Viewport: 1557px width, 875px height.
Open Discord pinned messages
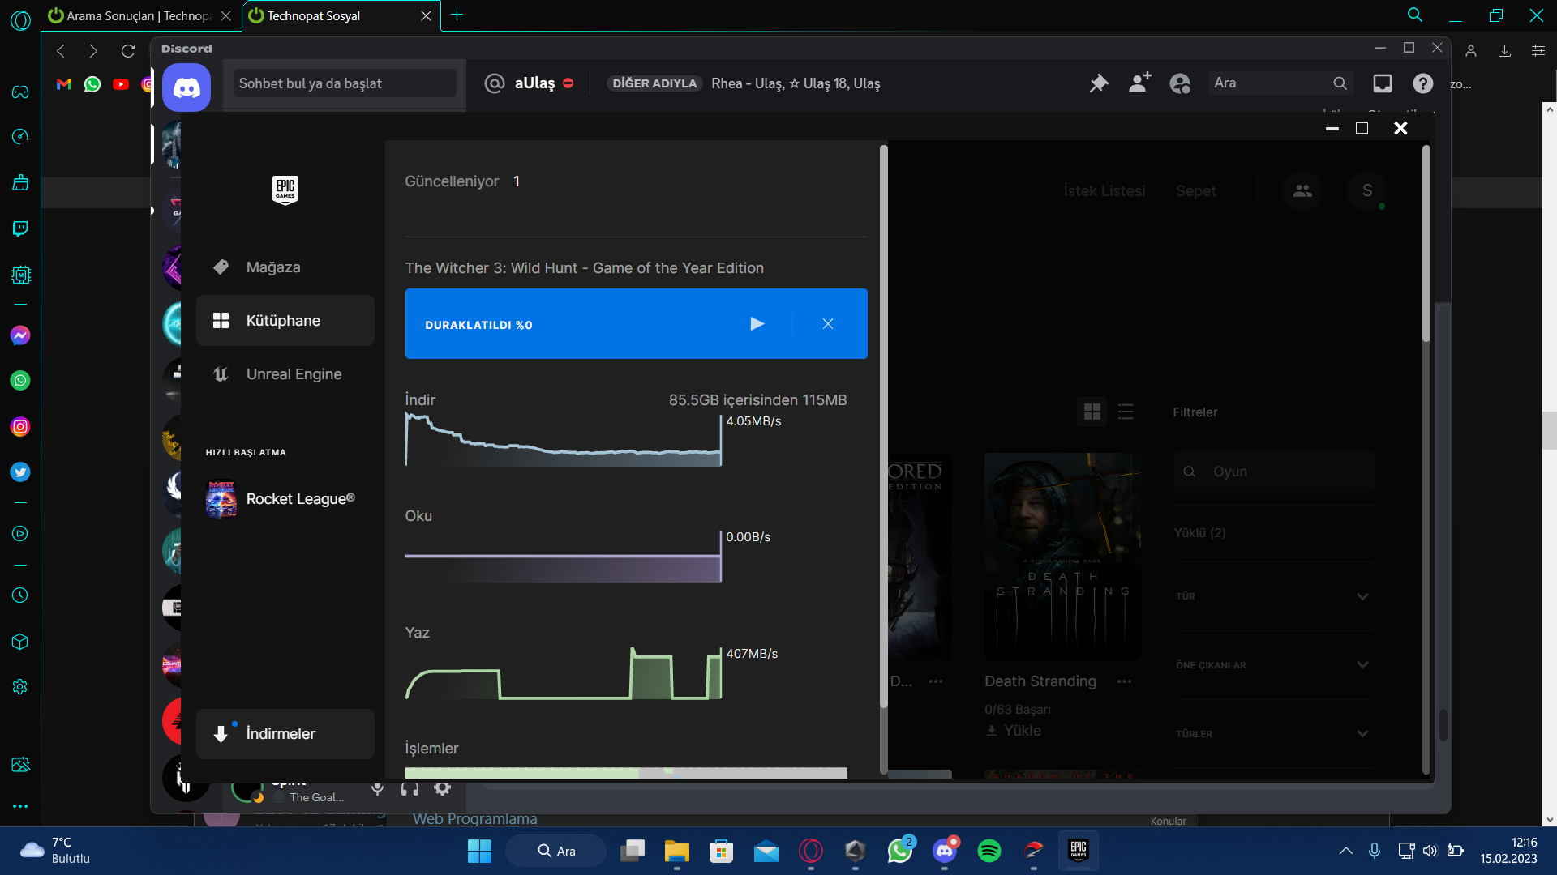click(x=1099, y=83)
